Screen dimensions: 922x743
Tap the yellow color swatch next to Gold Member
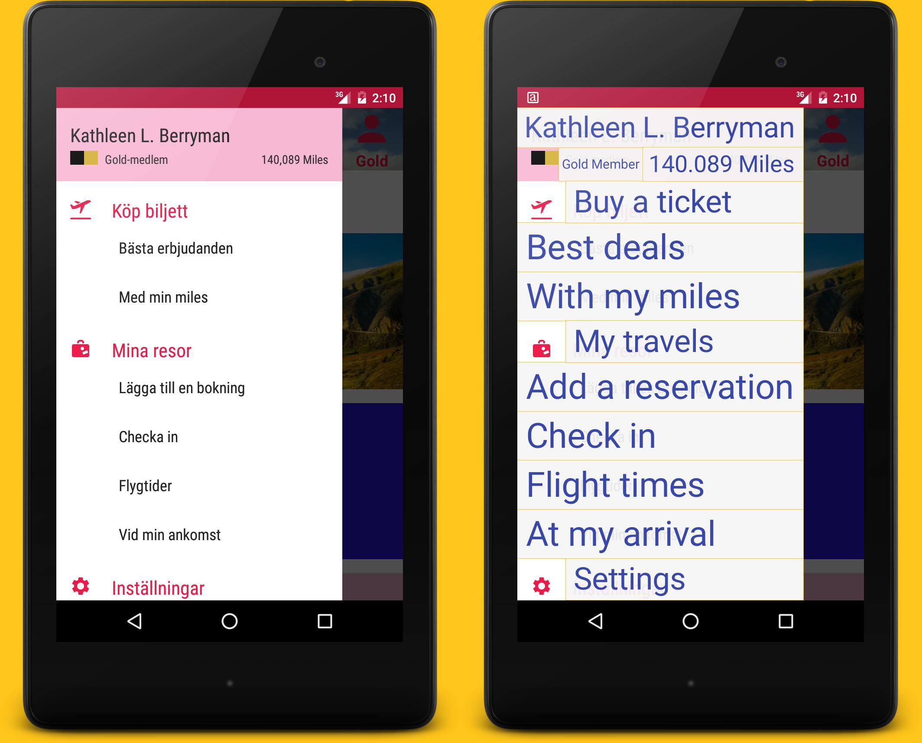[548, 159]
